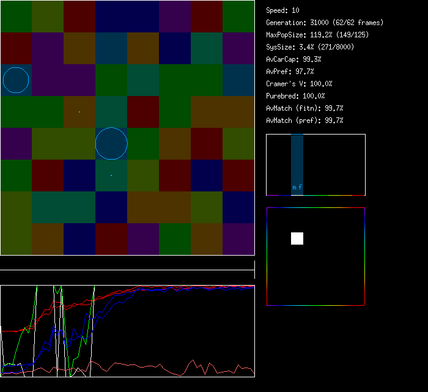Click the AvMatch (fitn) statistic
Screen dimensions: 428x392
click(304, 108)
